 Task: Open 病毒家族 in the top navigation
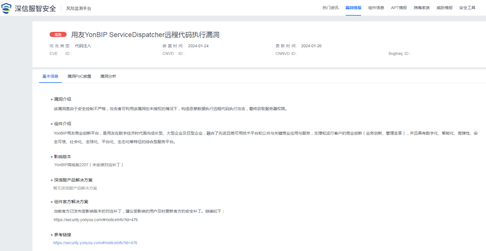coord(422,8)
